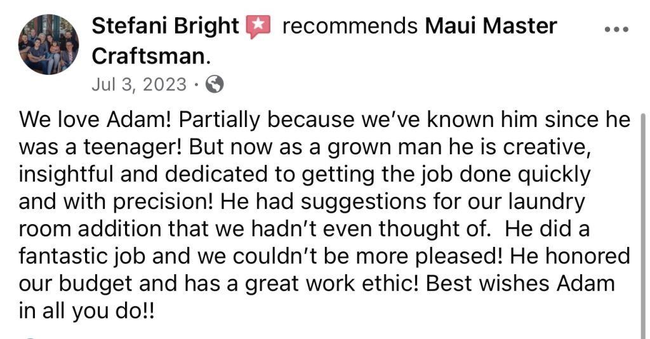
Task: Open the Maui Master page link
Action: point(490,27)
